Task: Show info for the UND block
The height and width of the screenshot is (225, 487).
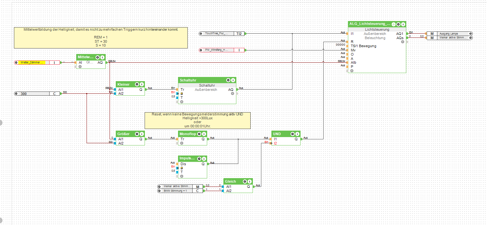Action: pyautogui.click(x=297, y=134)
